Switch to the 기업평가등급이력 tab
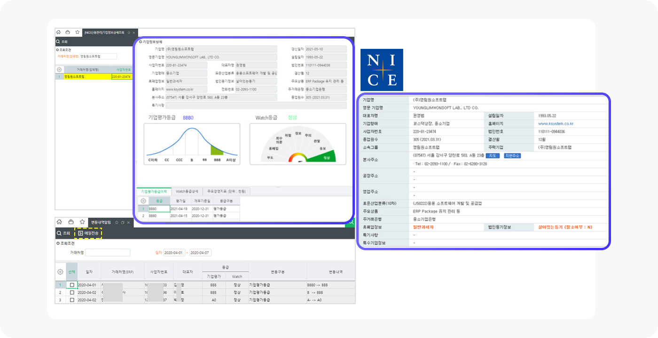This screenshot has width=658, height=338. (x=154, y=192)
